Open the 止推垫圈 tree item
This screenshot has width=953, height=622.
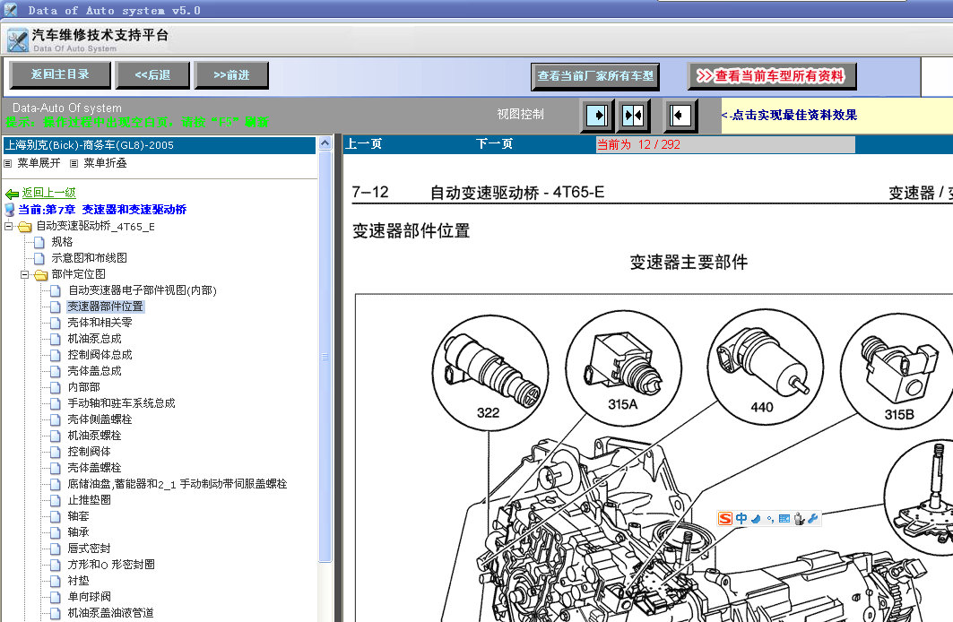tap(90, 500)
